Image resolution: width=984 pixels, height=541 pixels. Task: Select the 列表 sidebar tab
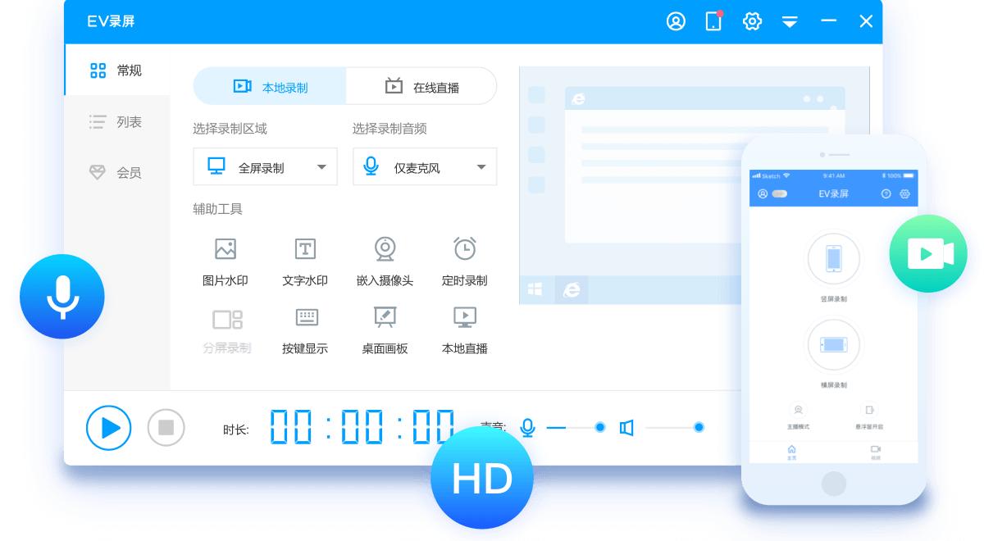click(x=116, y=122)
